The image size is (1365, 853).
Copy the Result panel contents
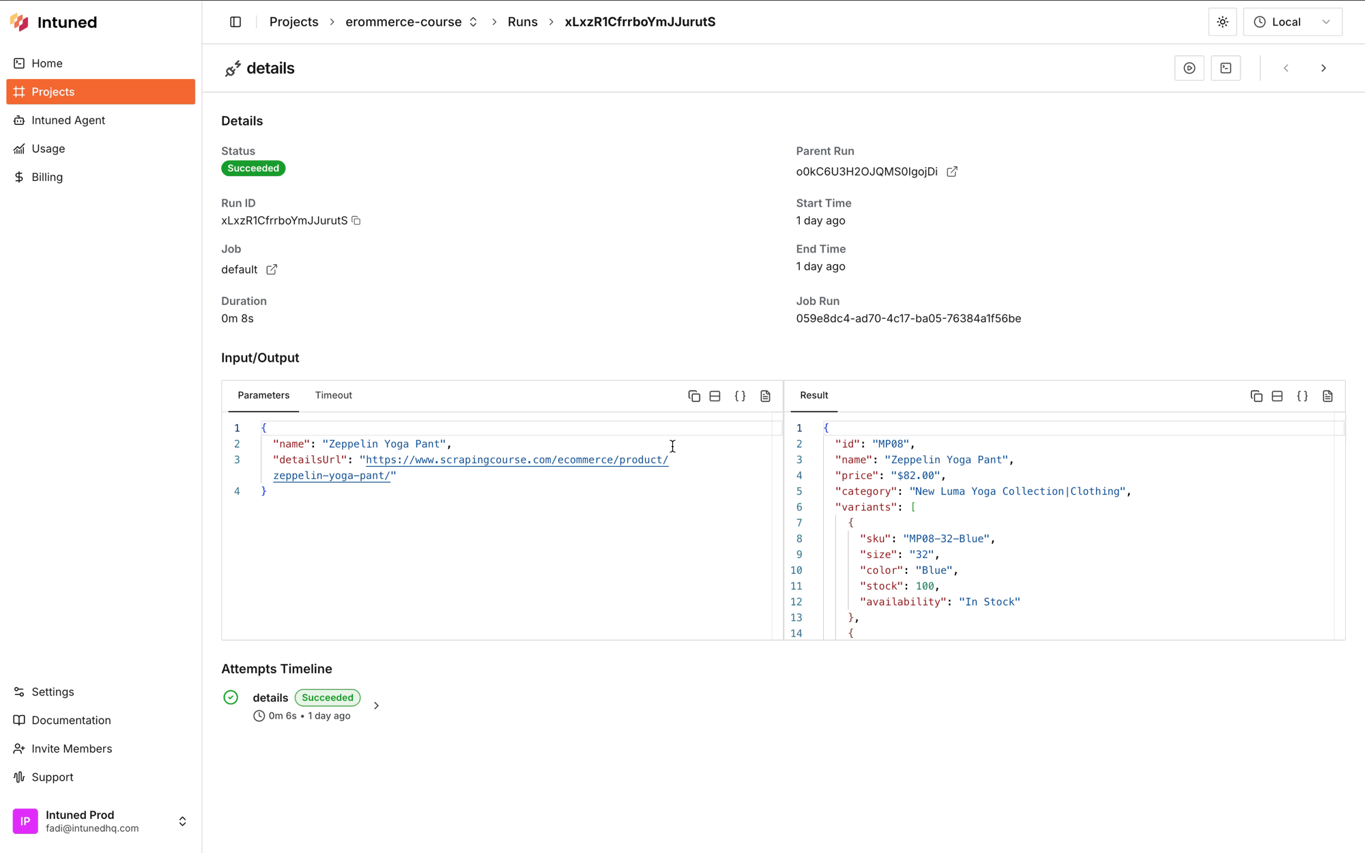(1256, 396)
